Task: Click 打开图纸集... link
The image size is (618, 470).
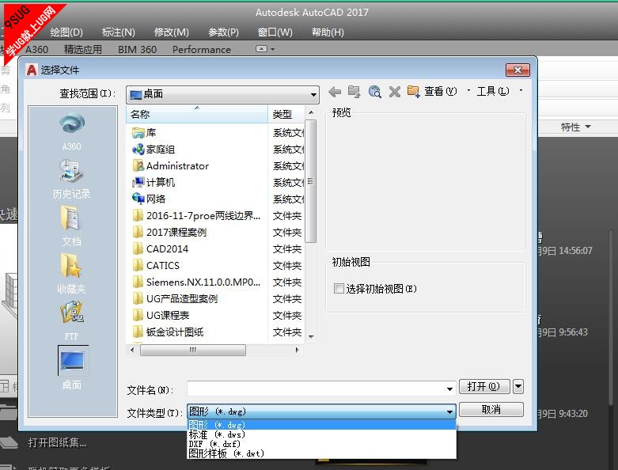Action: [57, 443]
